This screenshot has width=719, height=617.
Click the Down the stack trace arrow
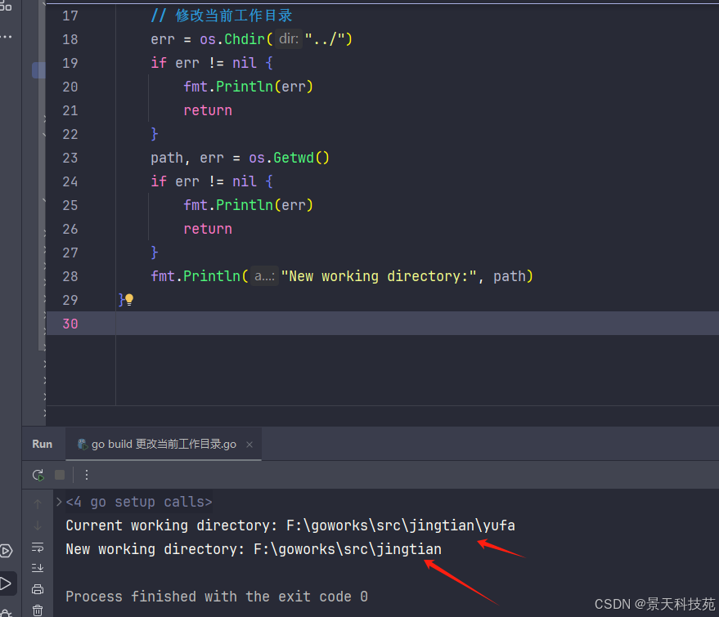pyautogui.click(x=38, y=525)
